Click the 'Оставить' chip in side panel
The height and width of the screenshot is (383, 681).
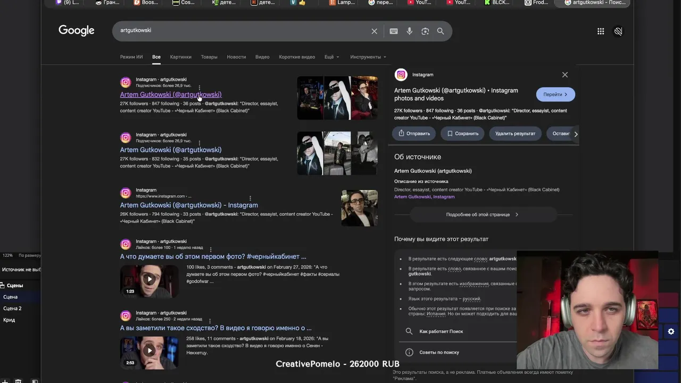coord(561,134)
